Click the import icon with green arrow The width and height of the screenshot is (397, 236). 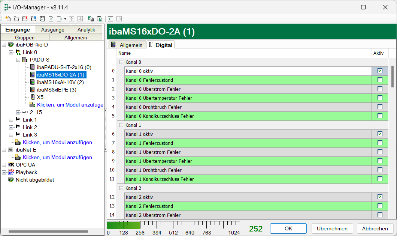pyautogui.click(x=51, y=19)
